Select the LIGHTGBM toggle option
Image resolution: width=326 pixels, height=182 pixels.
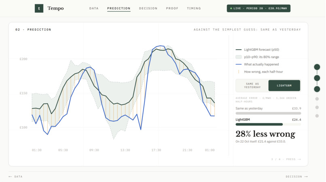coord(284,86)
